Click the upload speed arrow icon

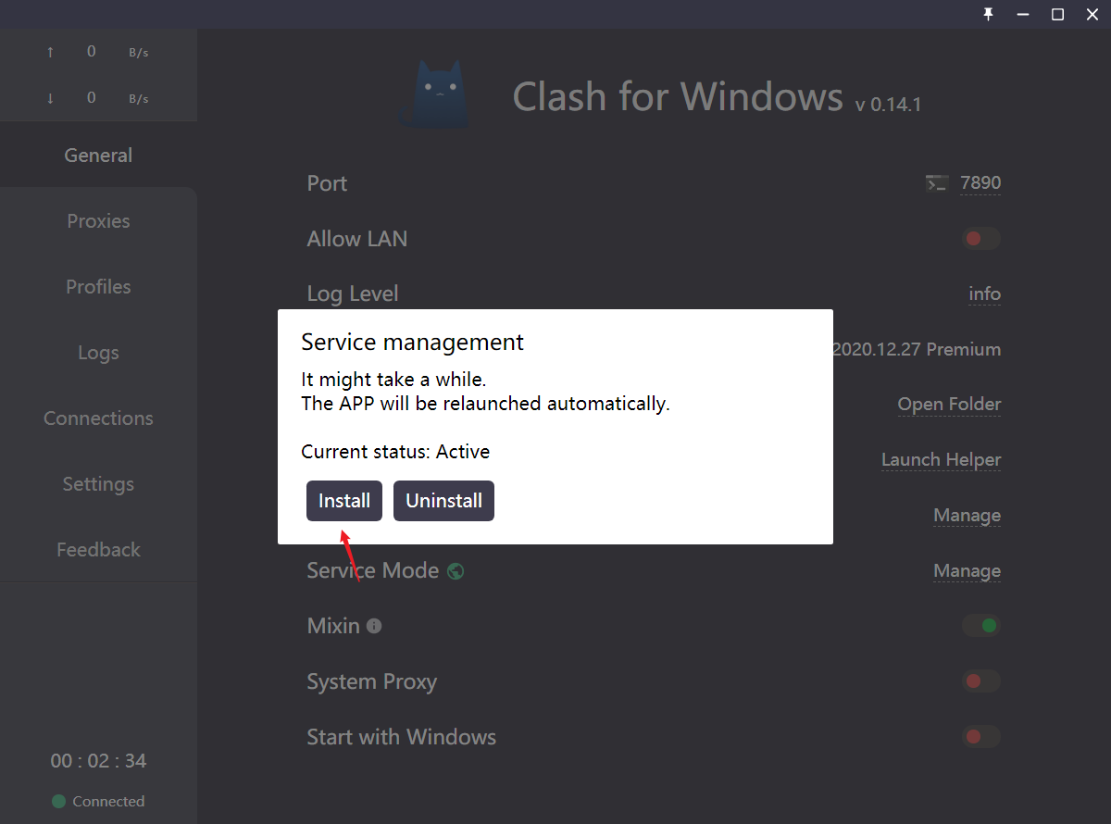coord(50,53)
